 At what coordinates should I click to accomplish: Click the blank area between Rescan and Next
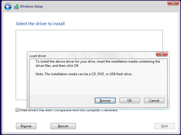tap(115, 126)
